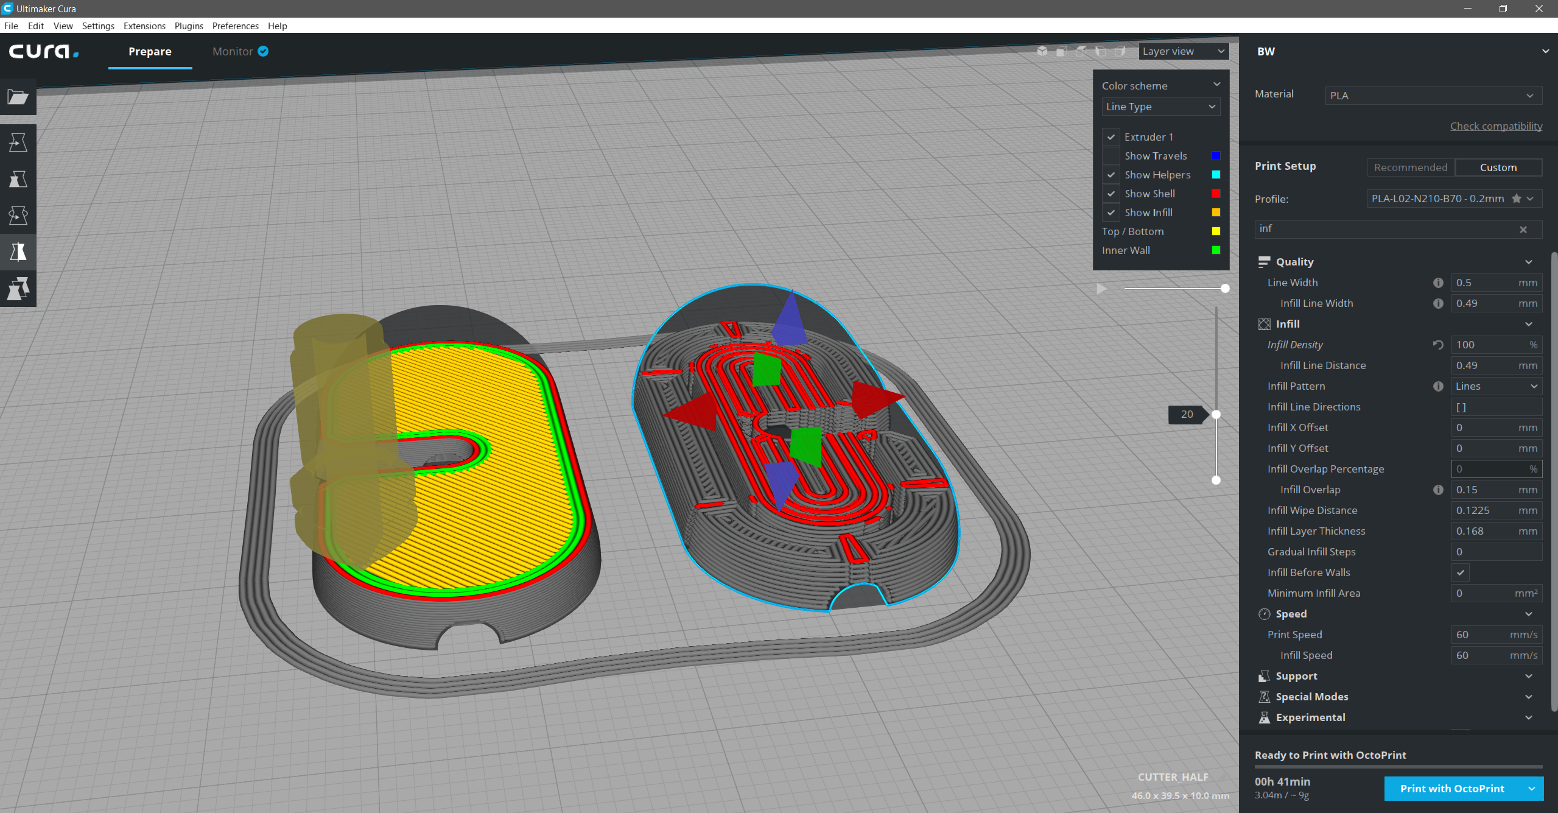Switch camera to right side view icon
The height and width of the screenshot is (813, 1558).
coord(1120,51)
